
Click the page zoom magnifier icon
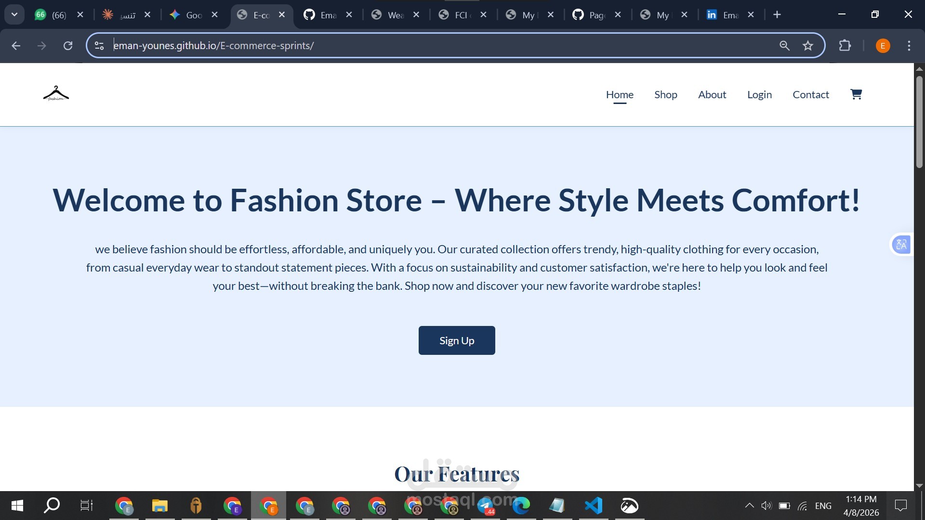click(784, 46)
